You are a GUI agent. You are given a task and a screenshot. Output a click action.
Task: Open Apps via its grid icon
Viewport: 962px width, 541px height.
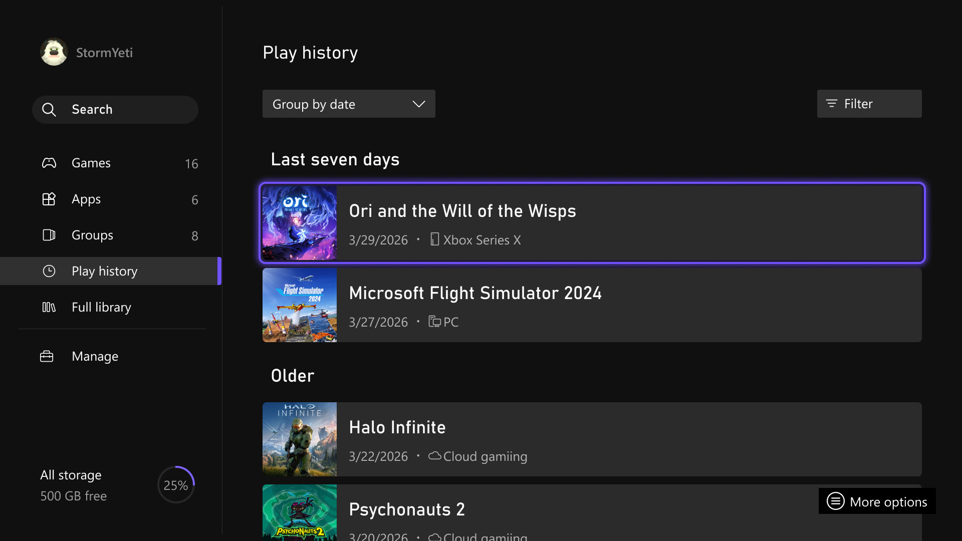pyautogui.click(x=49, y=199)
